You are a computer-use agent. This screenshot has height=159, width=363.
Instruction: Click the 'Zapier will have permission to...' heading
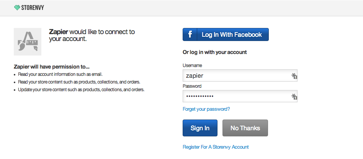(x=52, y=67)
